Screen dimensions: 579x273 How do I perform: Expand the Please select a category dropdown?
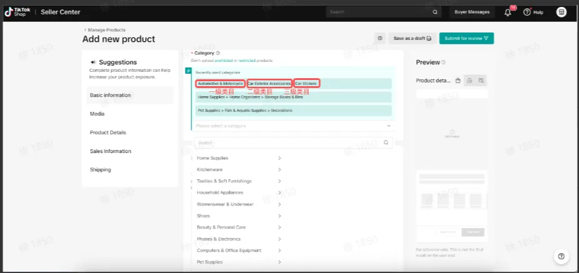(293, 126)
